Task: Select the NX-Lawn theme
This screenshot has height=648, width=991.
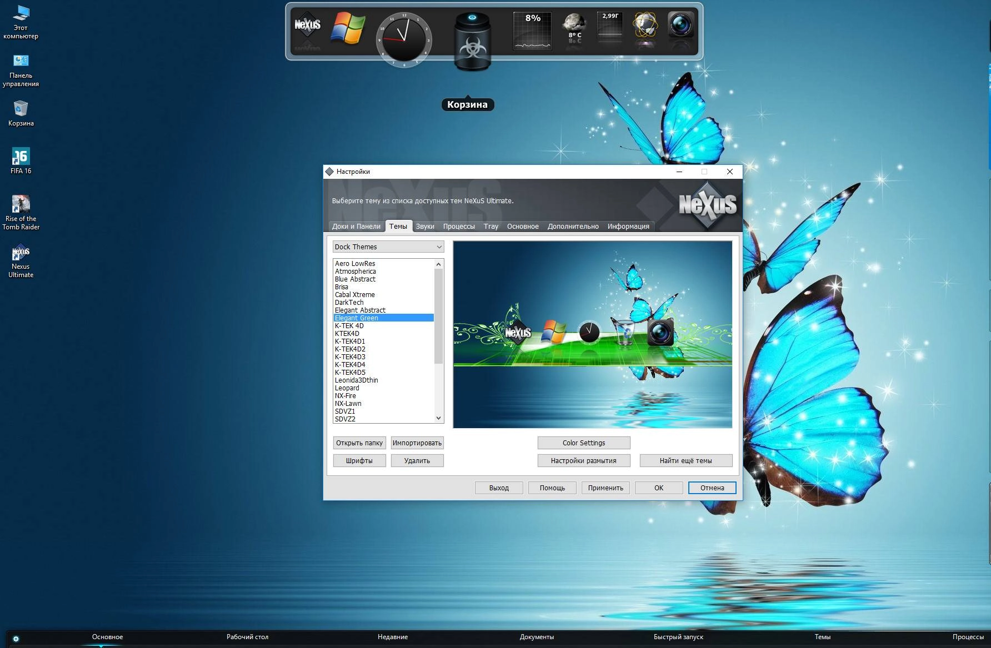Action: [383, 404]
